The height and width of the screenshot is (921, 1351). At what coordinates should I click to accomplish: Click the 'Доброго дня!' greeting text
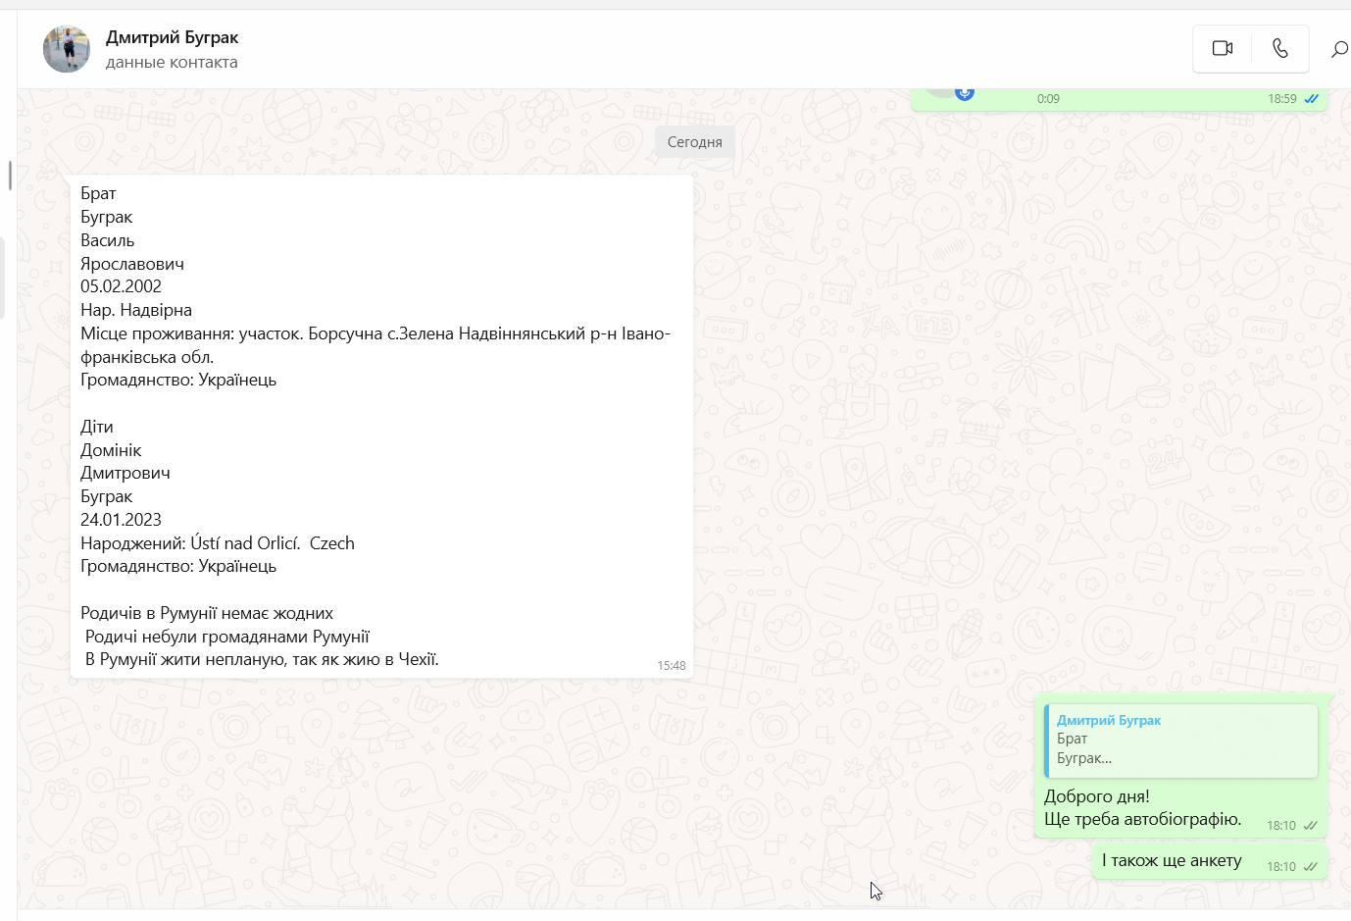pyautogui.click(x=1097, y=796)
